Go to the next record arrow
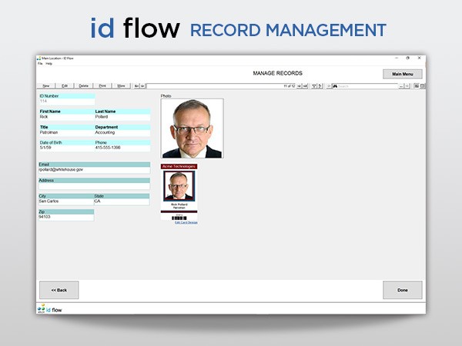The height and width of the screenshot is (346, 462). click(300, 86)
